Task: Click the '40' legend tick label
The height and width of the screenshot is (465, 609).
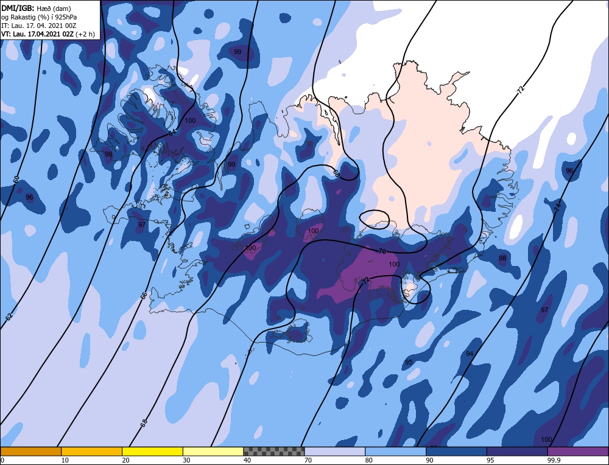Action: (x=247, y=460)
